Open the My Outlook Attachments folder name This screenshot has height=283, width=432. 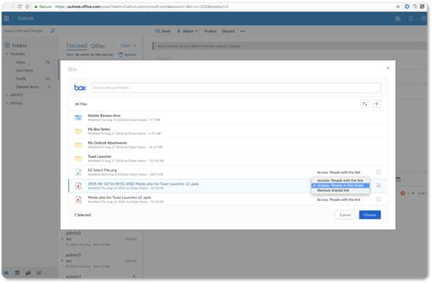click(107, 143)
